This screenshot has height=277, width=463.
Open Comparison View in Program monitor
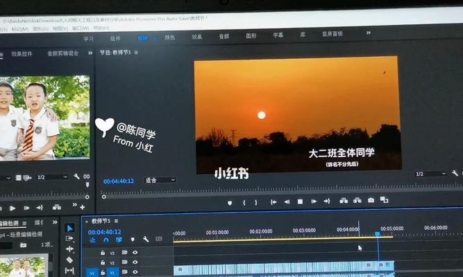tap(384, 200)
